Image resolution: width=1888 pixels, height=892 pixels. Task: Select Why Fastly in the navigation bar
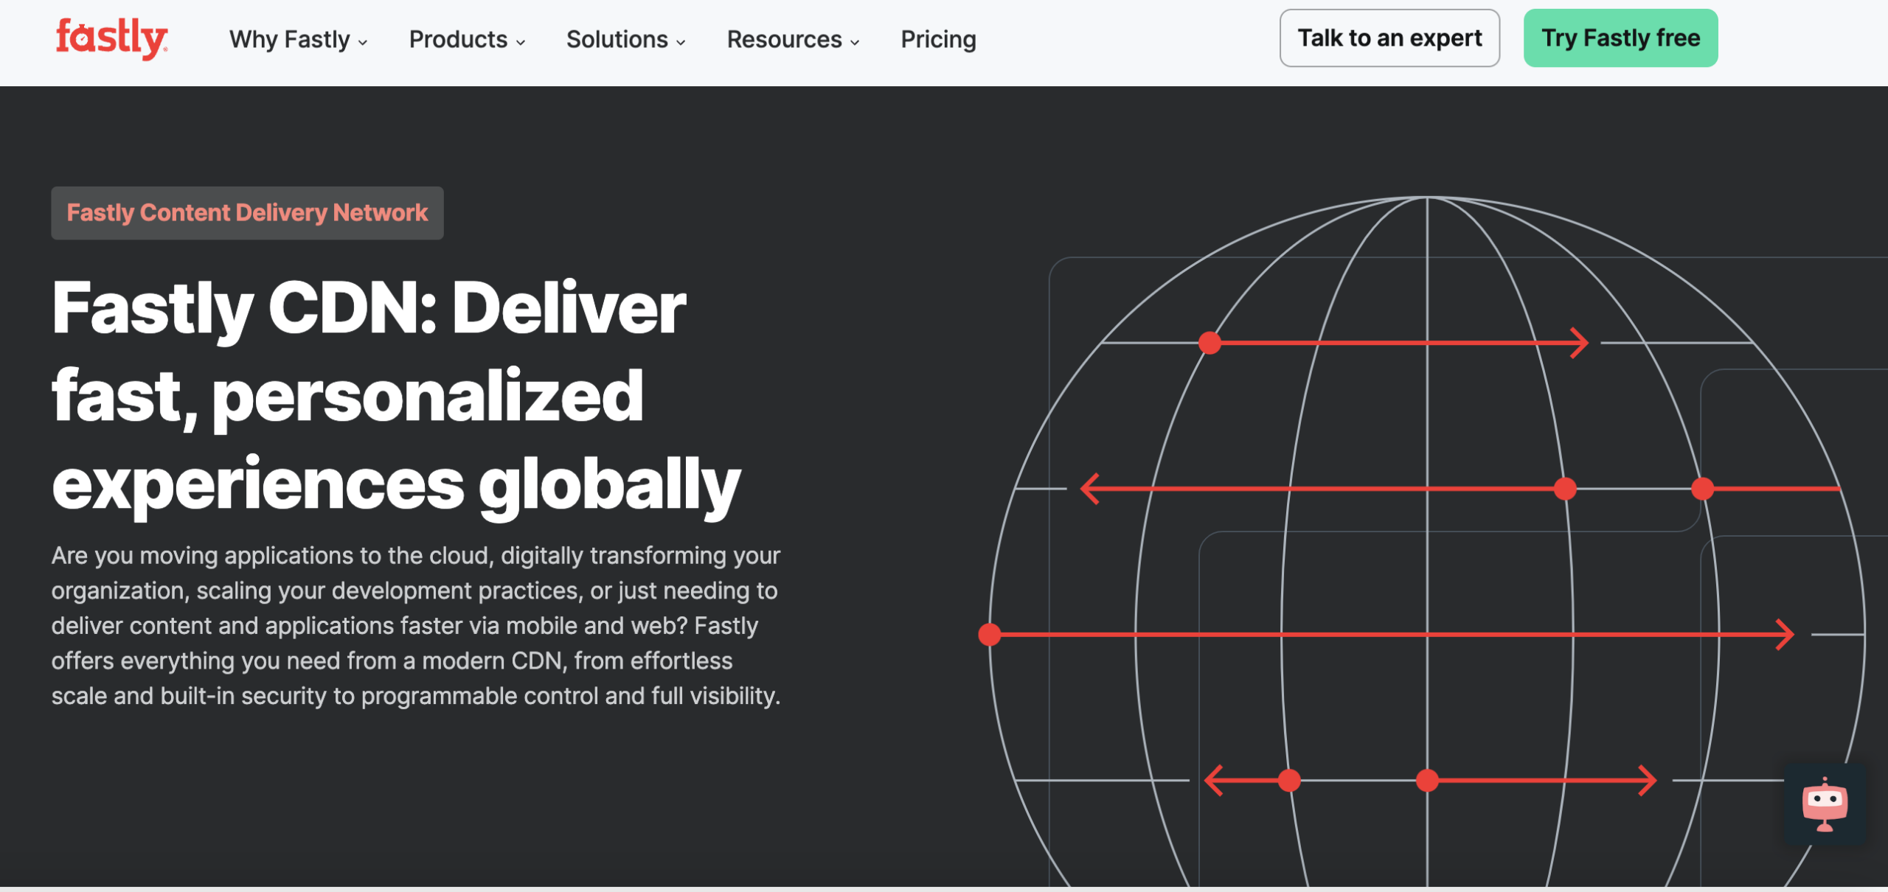(288, 38)
